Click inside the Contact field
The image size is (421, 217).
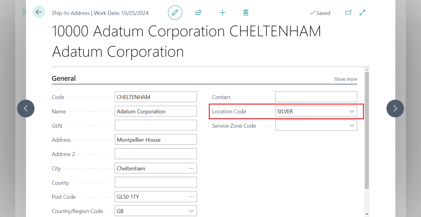pyautogui.click(x=316, y=97)
